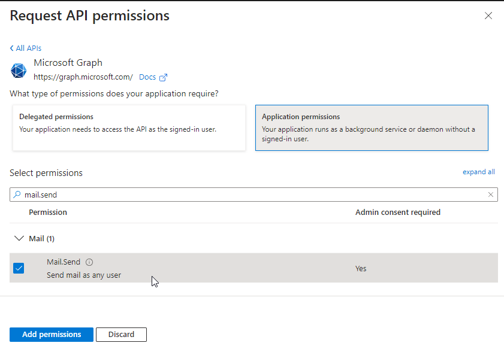Clear the permissions search box
This screenshot has width=504, height=352.
tap(490, 195)
